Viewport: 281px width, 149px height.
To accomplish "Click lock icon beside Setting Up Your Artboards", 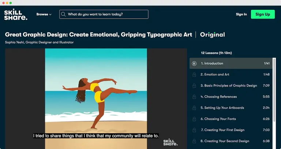I will pyautogui.click(x=194, y=108).
